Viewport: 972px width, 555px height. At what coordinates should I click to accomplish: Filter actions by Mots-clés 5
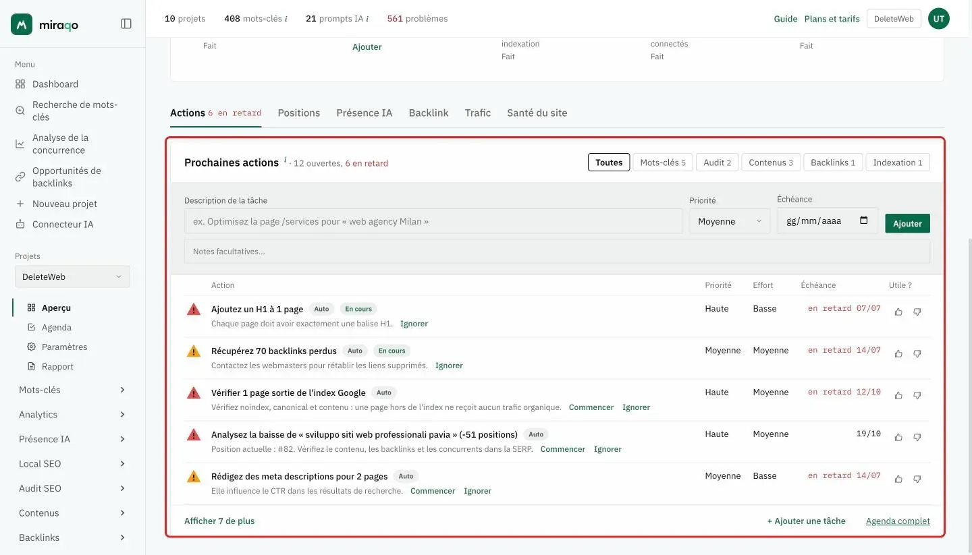click(x=663, y=163)
